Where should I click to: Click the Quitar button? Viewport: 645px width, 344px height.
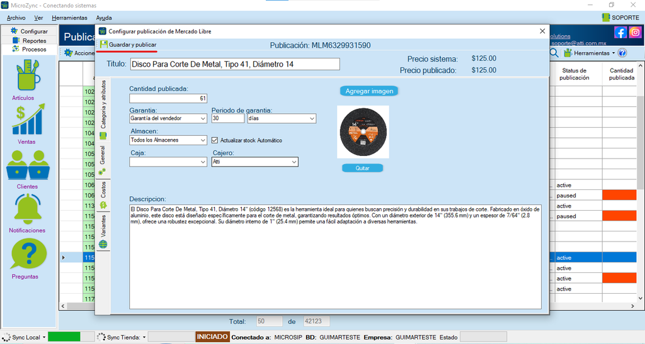pyautogui.click(x=362, y=168)
